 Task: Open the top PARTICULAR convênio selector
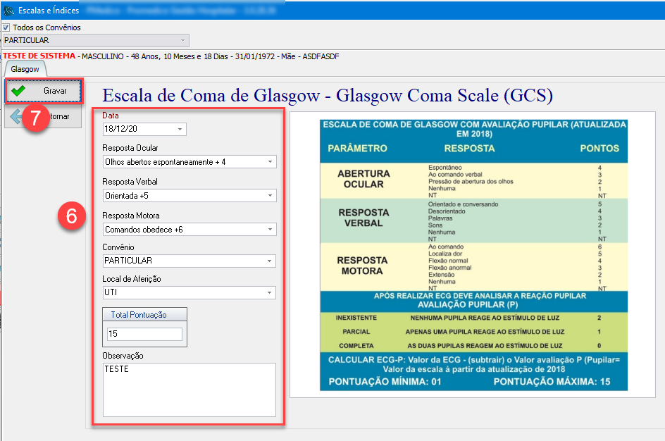(x=183, y=41)
